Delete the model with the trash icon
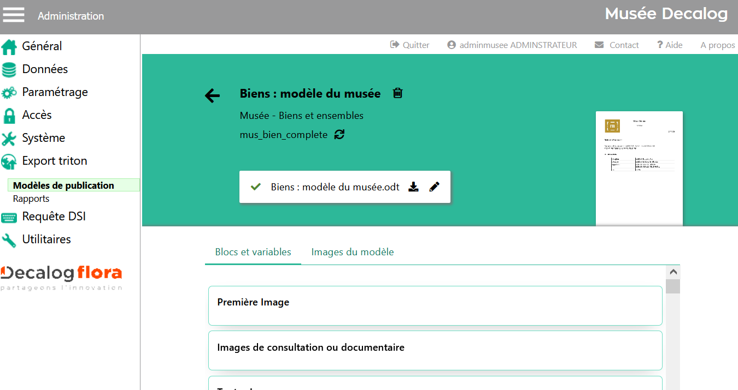The height and width of the screenshot is (390, 738). [398, 93]
